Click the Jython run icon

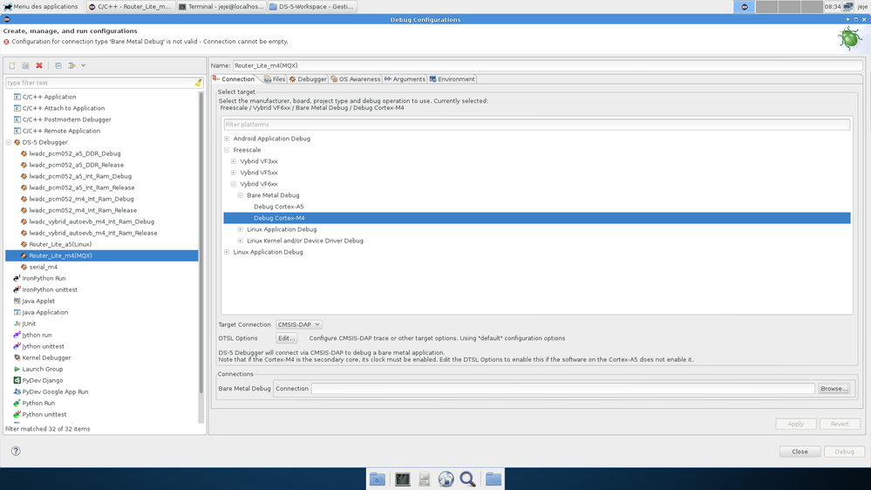(17, 335)
